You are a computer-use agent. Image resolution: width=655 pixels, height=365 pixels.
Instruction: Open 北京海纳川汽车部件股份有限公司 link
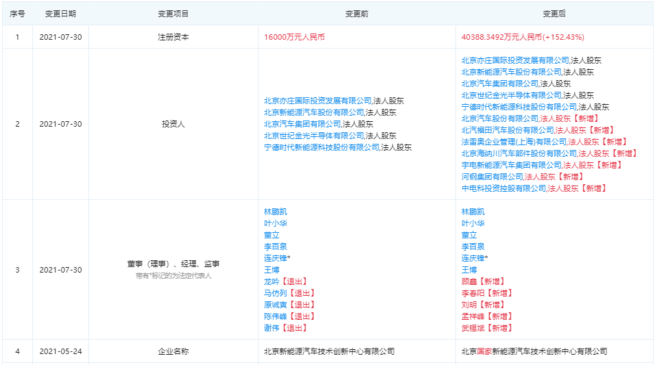519,153
